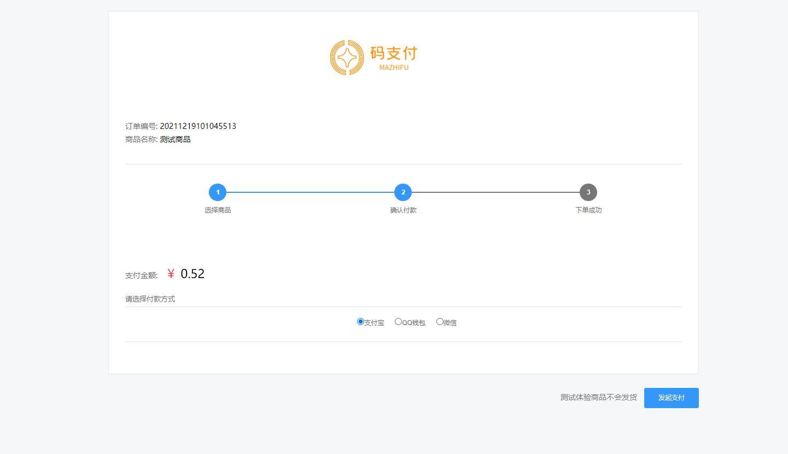This screenshot has width=788, height=454.
Task: Click order number 2021121910104​5513
Action: [x=198, y=126]
